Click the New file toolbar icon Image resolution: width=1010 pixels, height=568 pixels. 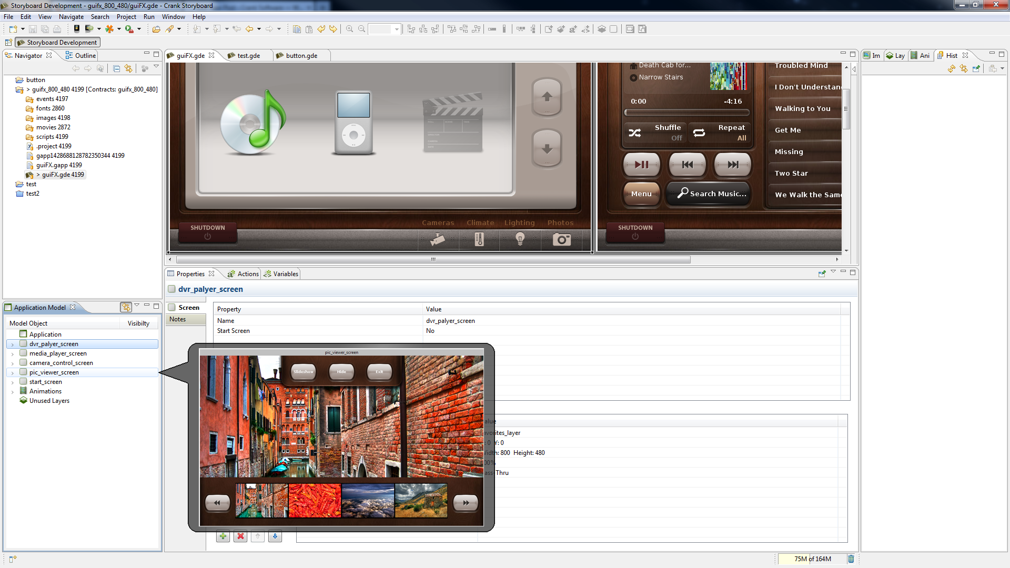13,29
